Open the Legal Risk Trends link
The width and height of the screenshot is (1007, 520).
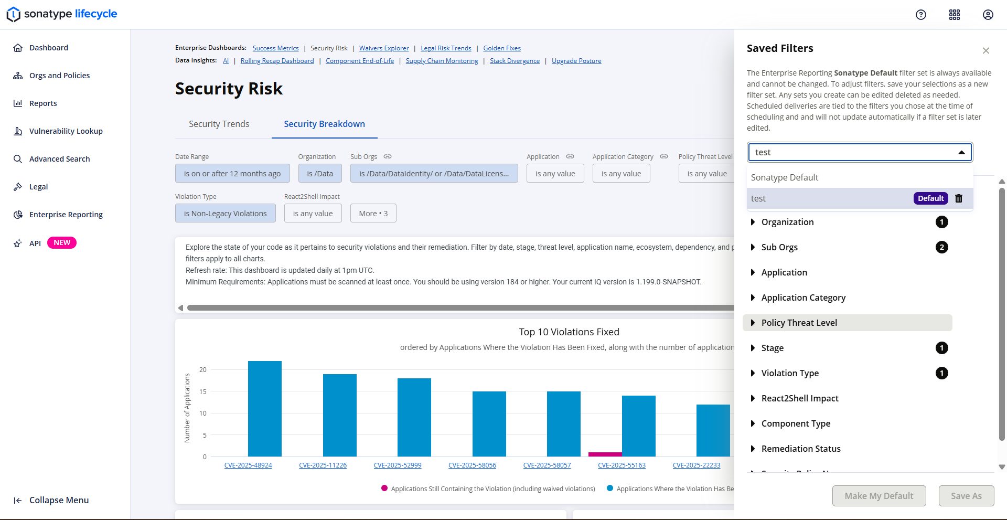(x=446, y=48)
